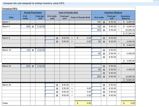
Task: Select March 25 inventory units field showing 200
Action: pyautogui.click(x=96, y=77)
